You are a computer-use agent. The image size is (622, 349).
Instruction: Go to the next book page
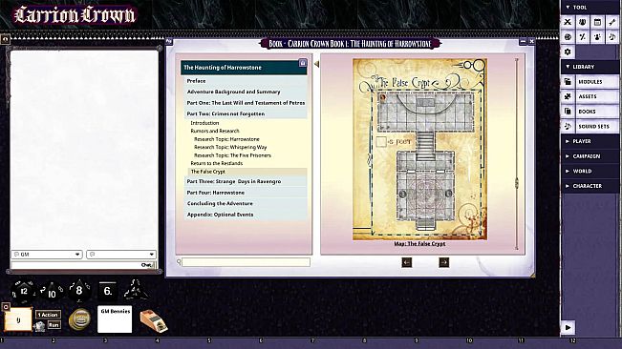coord(444,262)
